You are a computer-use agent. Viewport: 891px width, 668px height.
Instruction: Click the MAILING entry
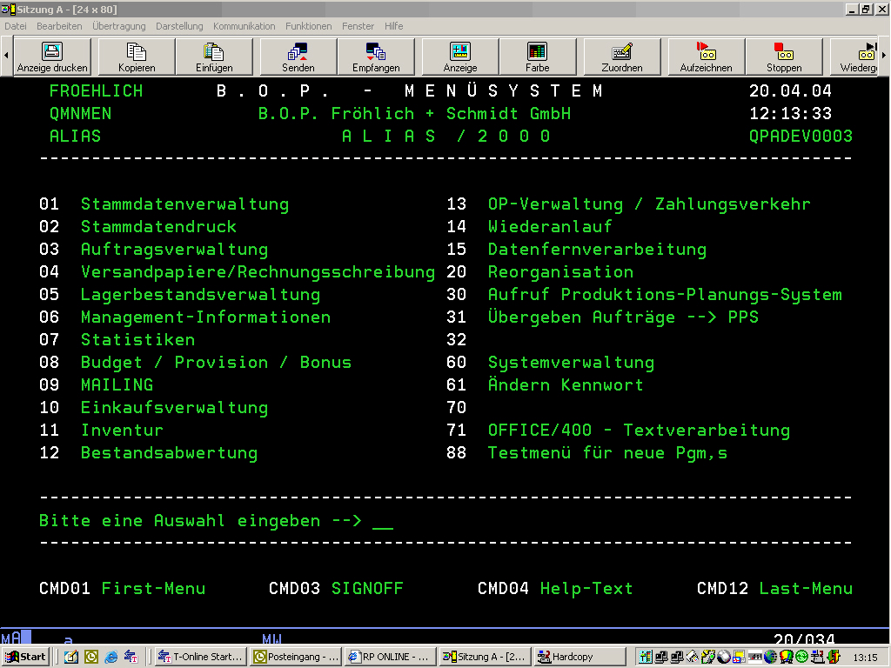(x=117, y=385)
